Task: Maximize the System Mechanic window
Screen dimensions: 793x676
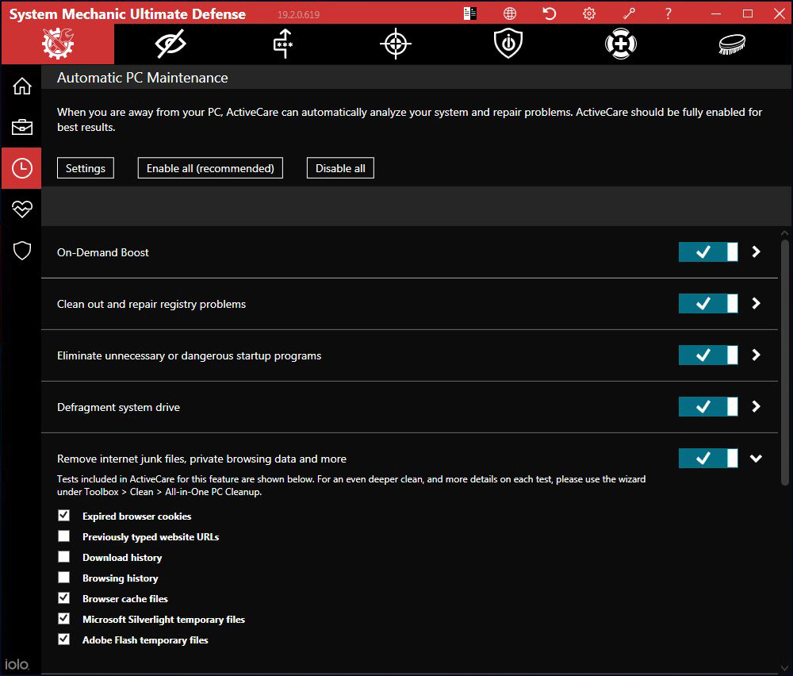Action: [748, 13]
